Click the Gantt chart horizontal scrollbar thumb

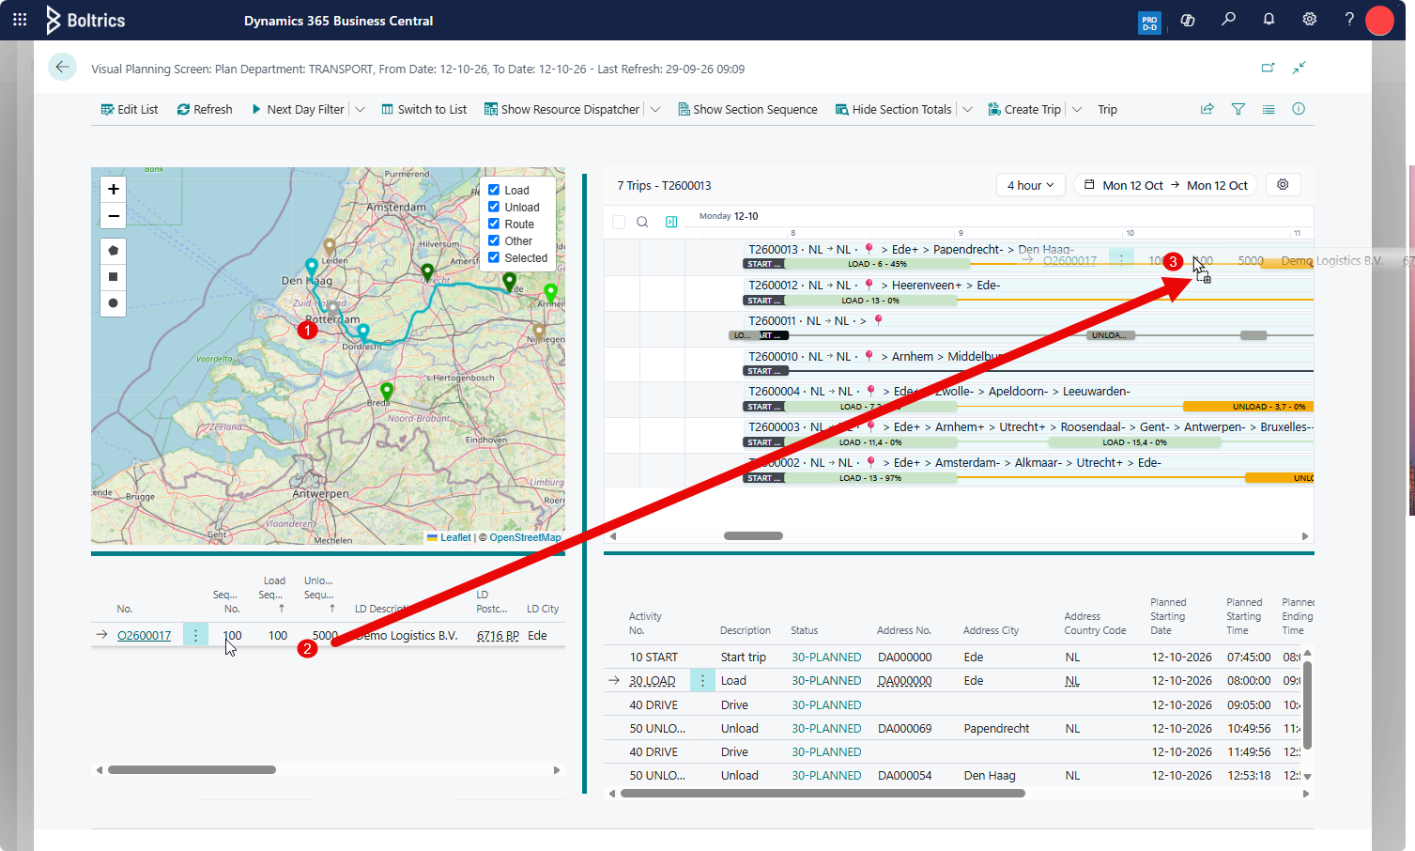(x=753, y=536)
